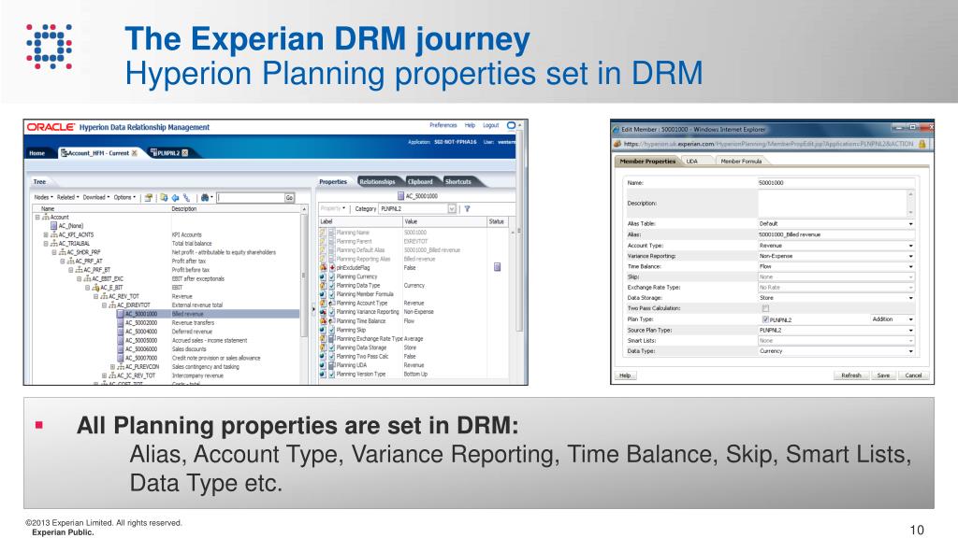This screenshot has height=538, width=958.
Task: Toggle checkbox on Planning Data Type row
Action: tap(332, 286)
